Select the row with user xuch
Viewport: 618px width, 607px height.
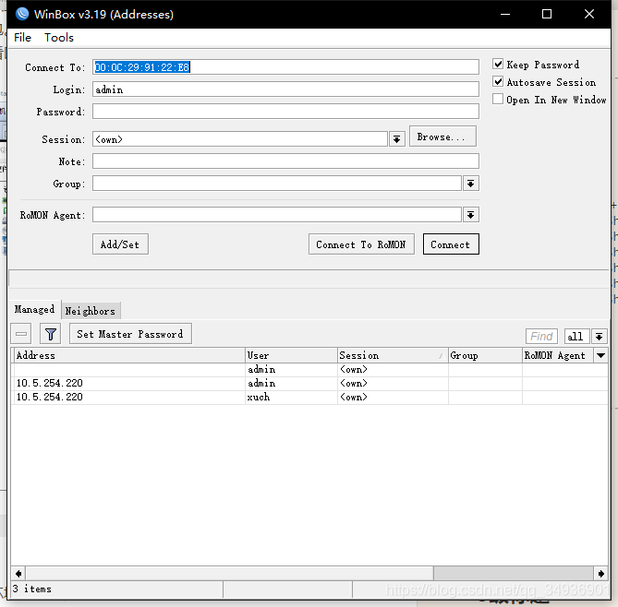tap(309, 397)
